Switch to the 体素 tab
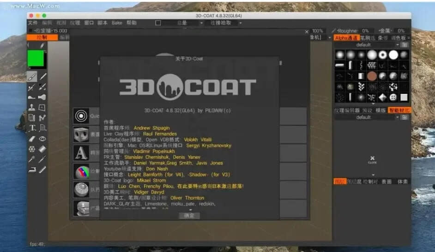 pos(403,182)
